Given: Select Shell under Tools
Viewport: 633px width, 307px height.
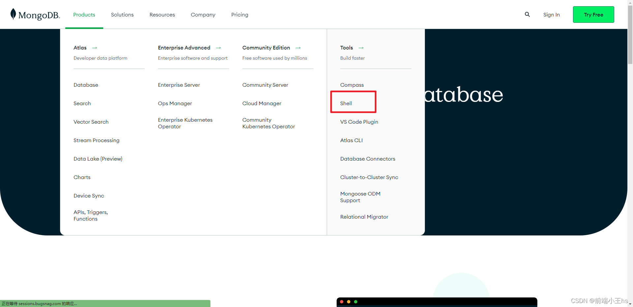Looking at the screenshot, I should point(346,103).
